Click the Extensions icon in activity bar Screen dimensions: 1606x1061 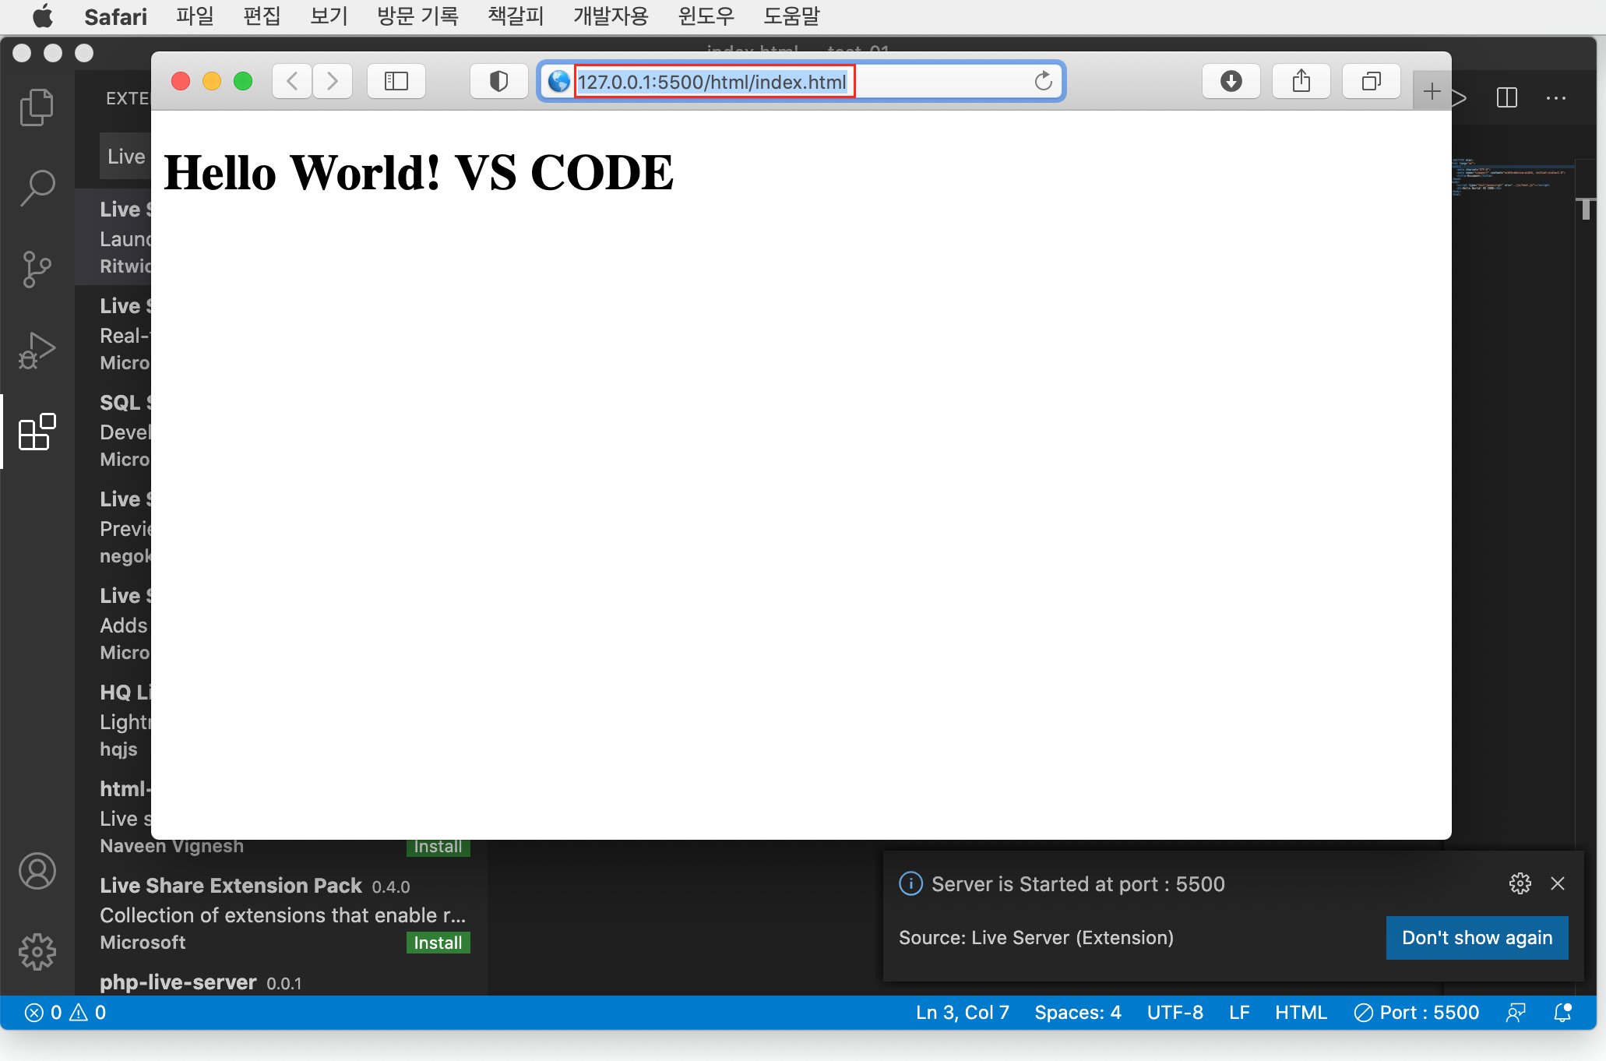37,432
